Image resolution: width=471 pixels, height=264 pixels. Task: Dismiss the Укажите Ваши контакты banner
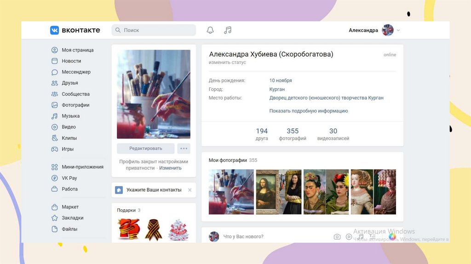tap(190, 190)
